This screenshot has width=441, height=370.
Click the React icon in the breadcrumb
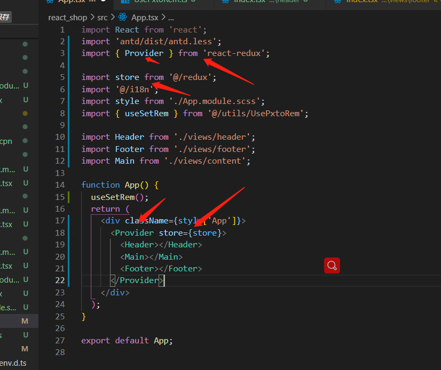(x=122, y=17)
